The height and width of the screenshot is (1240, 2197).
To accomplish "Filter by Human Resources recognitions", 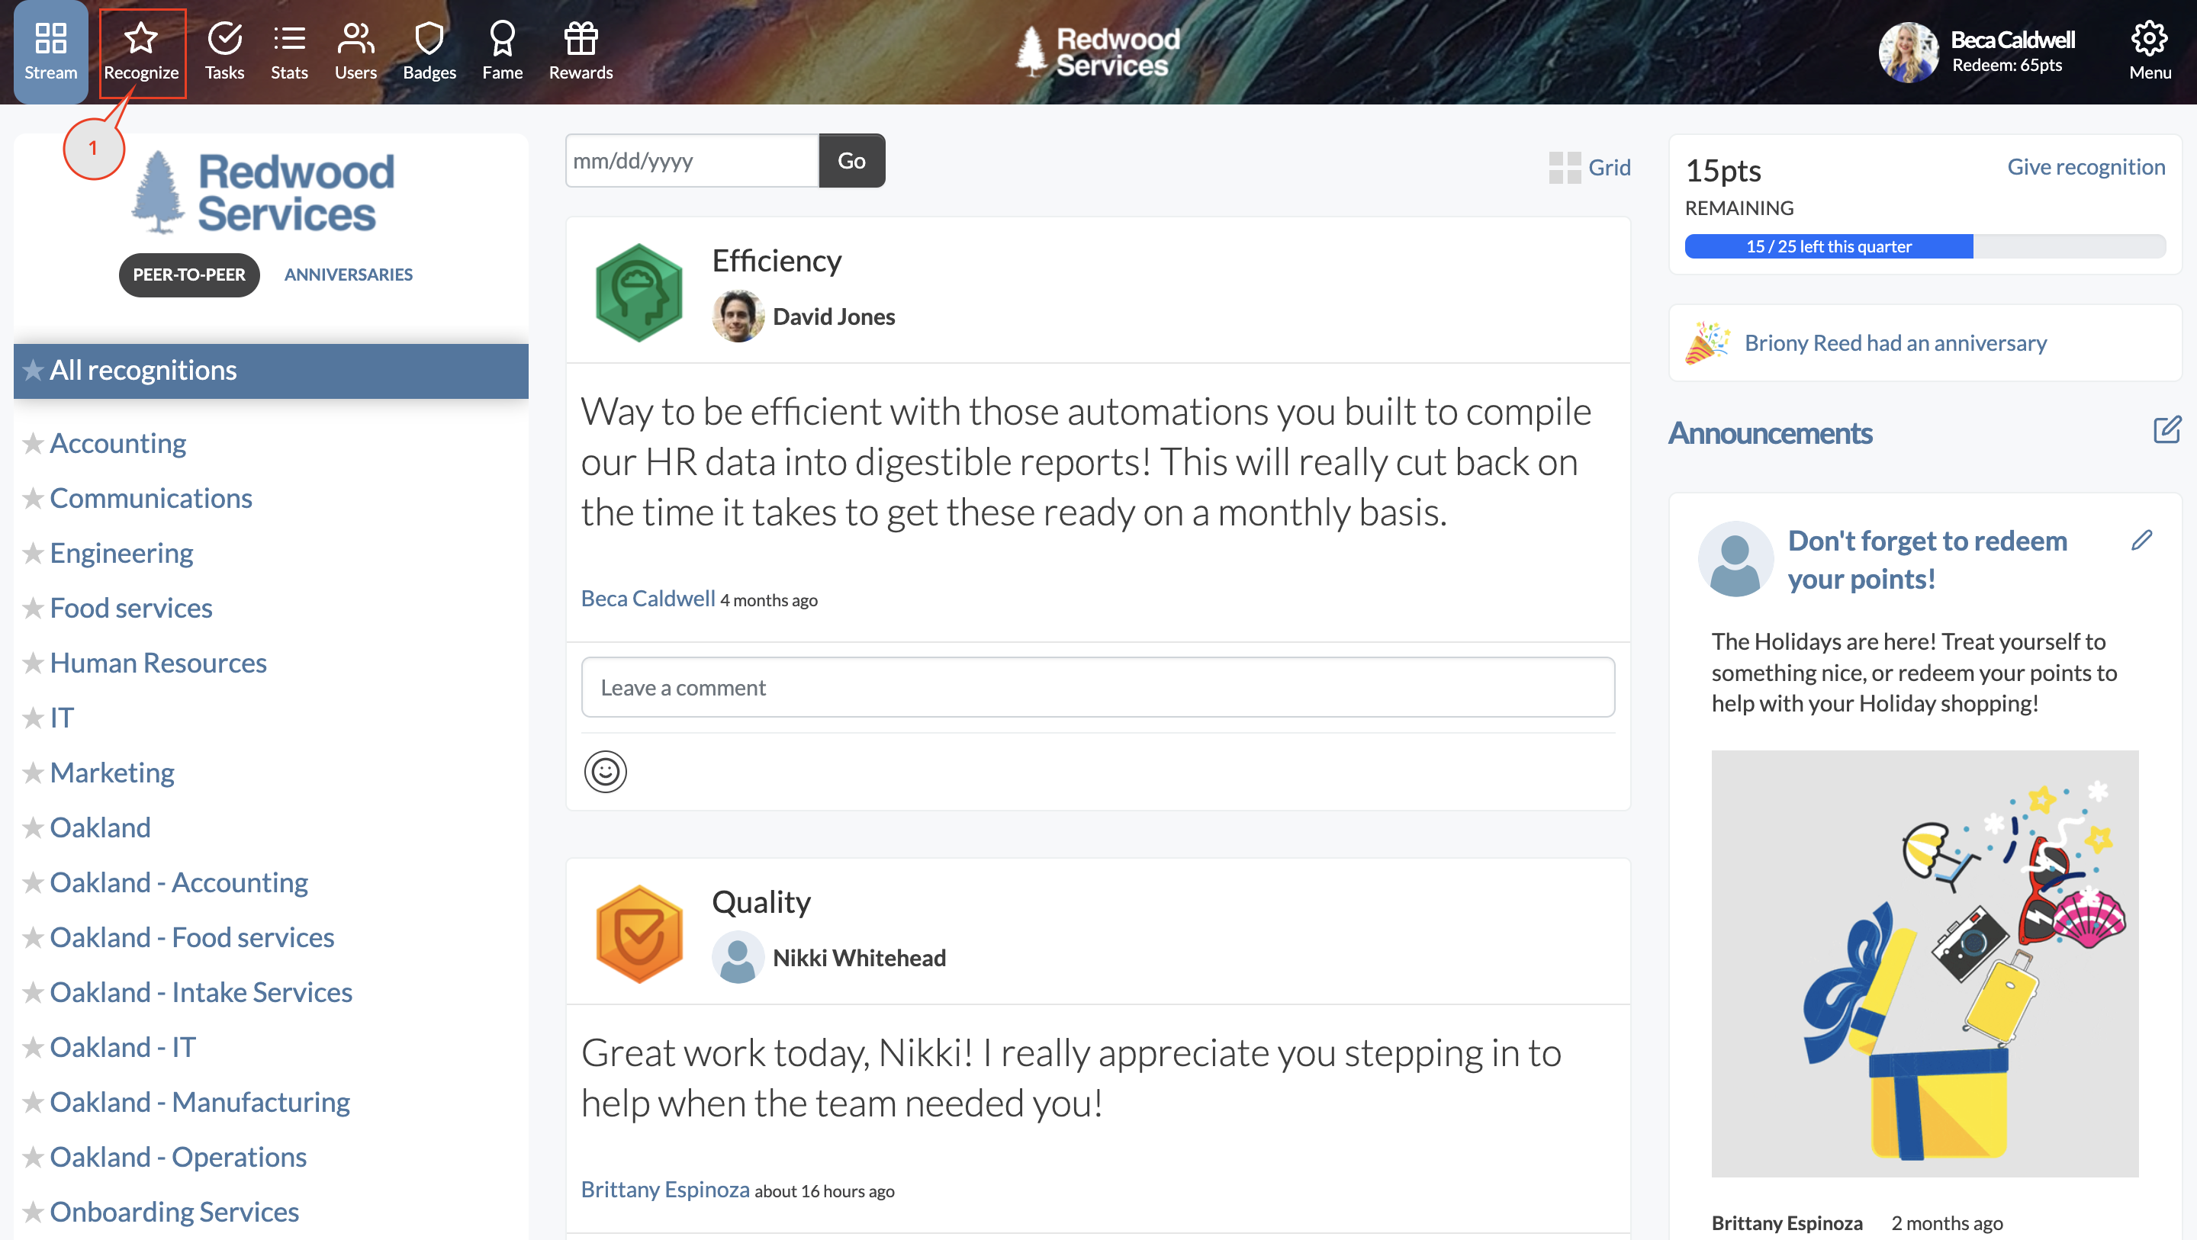I will [158, 663].
